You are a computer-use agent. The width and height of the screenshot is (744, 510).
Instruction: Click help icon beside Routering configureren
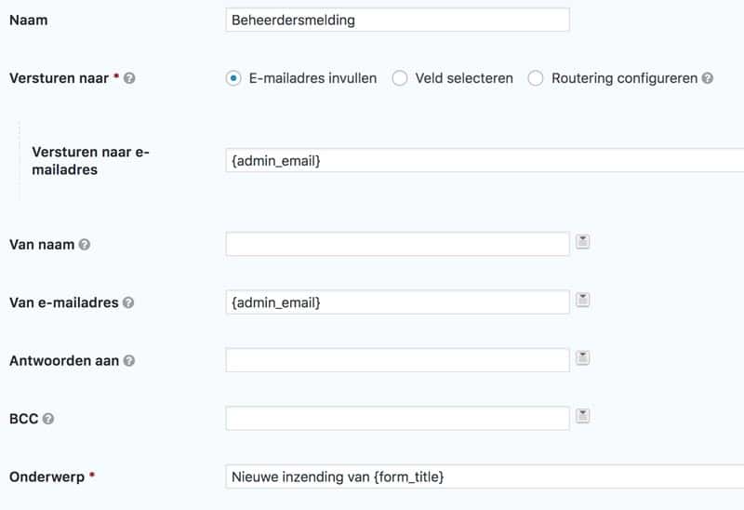tap(707, 78)
